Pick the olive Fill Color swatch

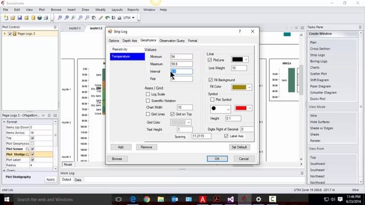tap(239, 87)
